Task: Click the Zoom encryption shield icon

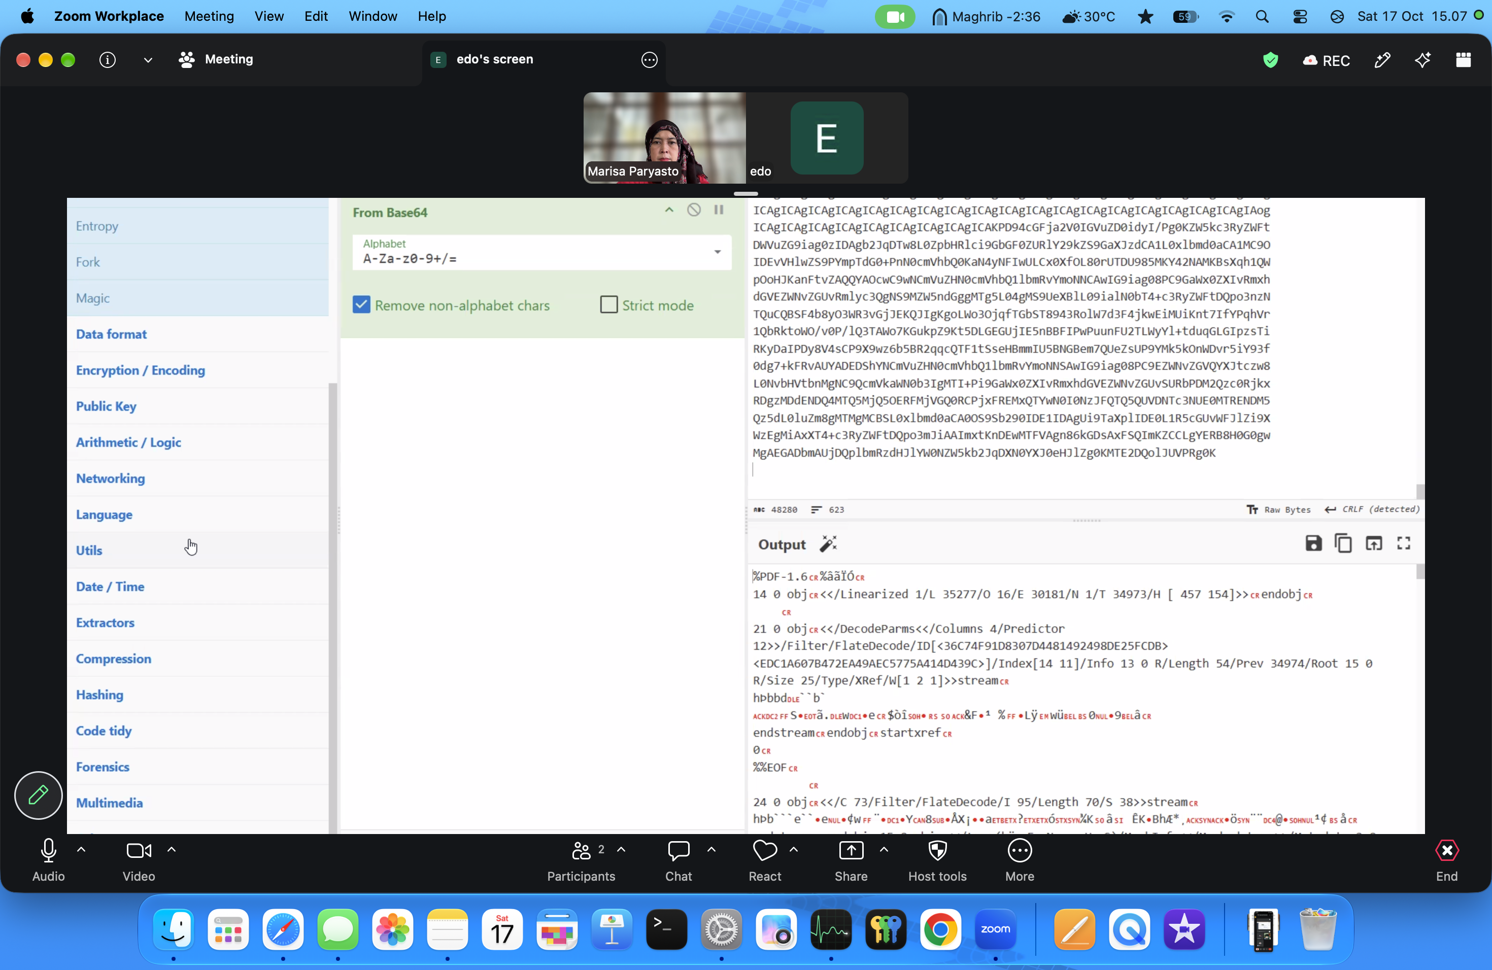Action: click(1271, 60)
